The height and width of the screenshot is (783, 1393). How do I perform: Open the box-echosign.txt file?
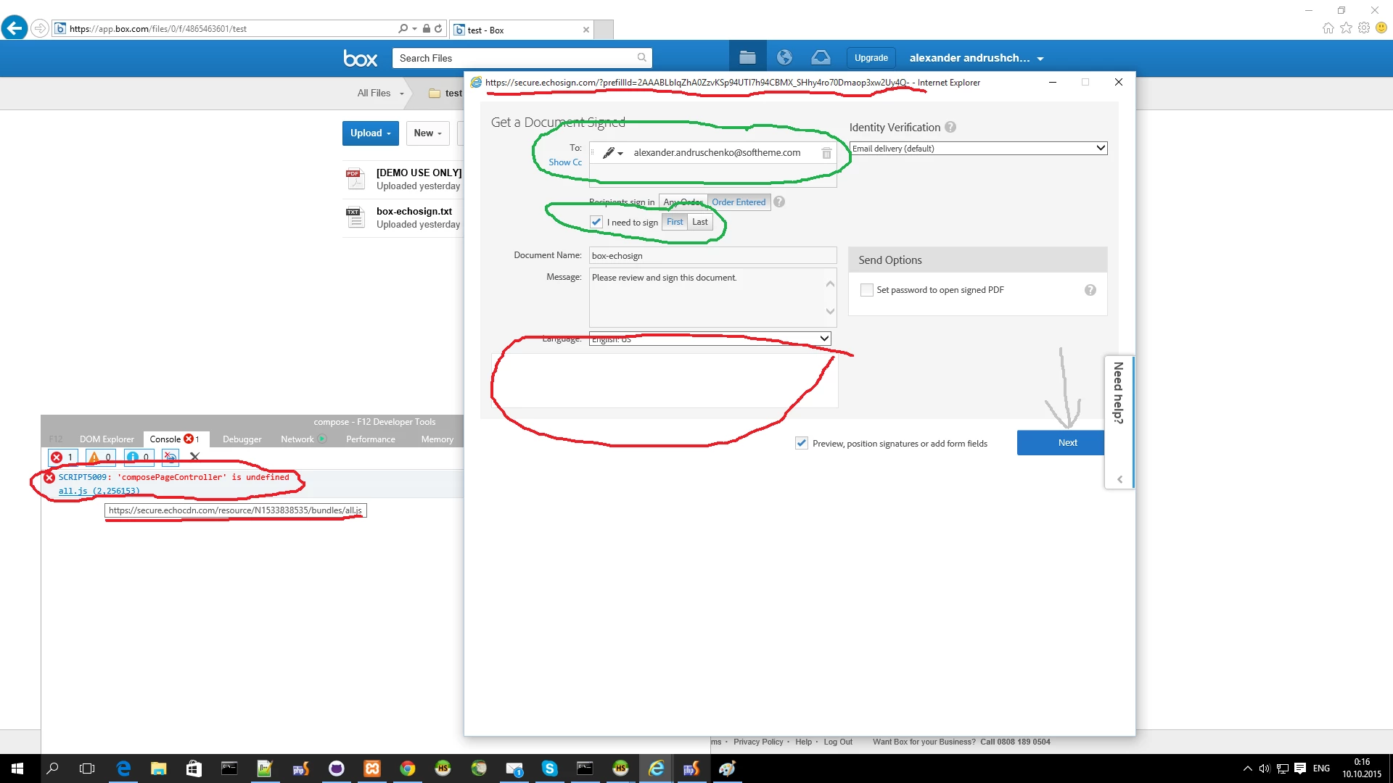coord(414,212)
